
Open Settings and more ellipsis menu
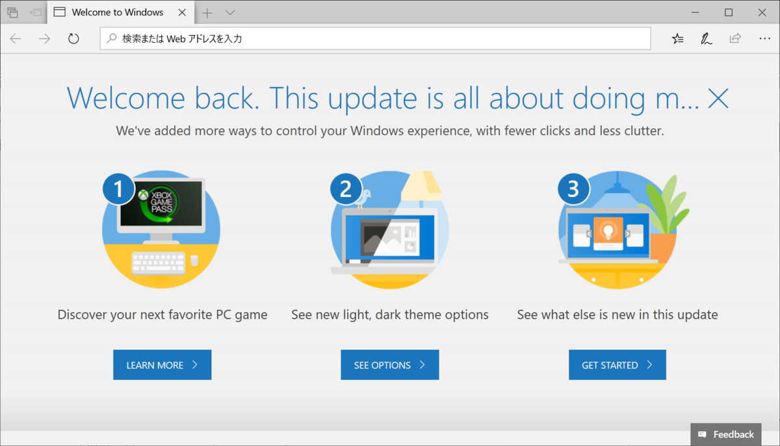coord(764,39)
